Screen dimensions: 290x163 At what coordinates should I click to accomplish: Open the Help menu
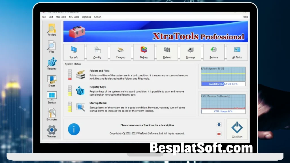pyautogui.click(x=245, y=17)
